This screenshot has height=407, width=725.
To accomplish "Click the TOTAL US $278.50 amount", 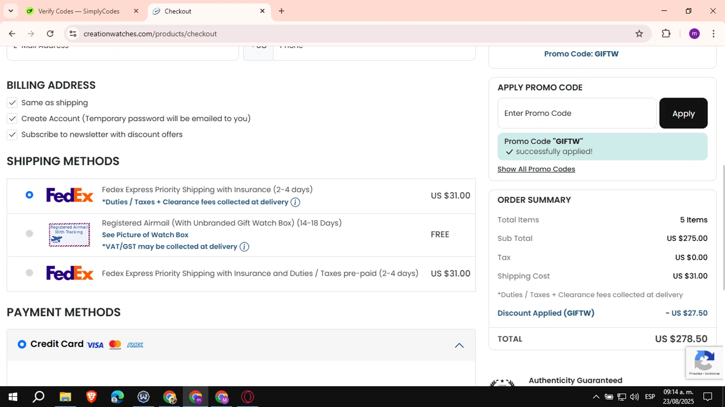I will (x=681, y=339).
